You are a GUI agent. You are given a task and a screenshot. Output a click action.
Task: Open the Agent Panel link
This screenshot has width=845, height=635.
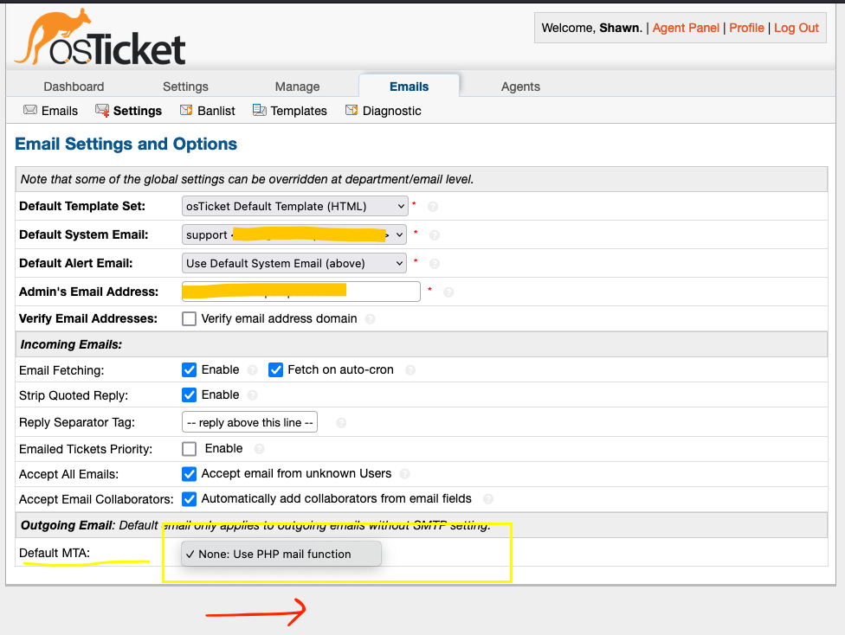coord(686,28)
